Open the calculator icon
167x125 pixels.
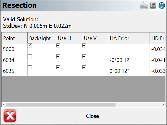point(153,6)
